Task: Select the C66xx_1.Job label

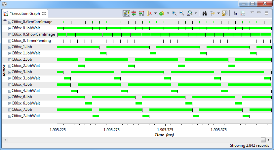Action: pos(22,47)
